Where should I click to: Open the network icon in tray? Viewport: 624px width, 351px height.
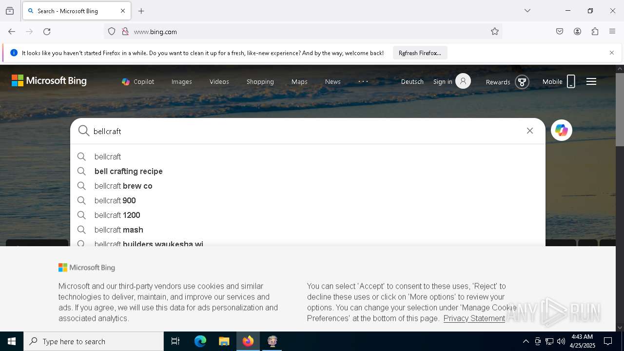pyautogui.click(x=549, y=341)
